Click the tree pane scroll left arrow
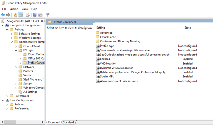213x125 pixels. [2, 122]
